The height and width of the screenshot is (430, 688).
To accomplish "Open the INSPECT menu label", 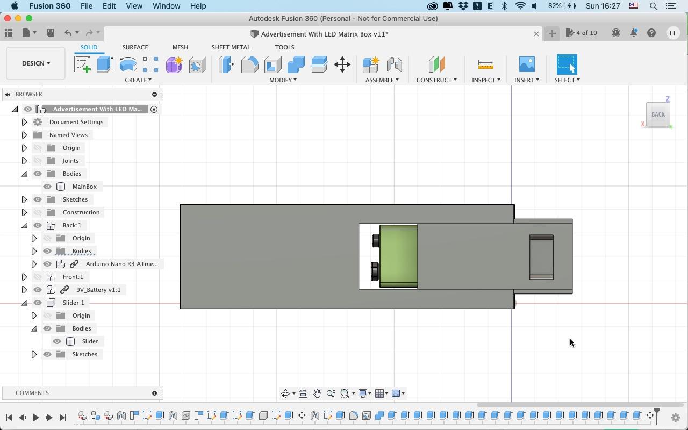I will (x=486, y=80).
